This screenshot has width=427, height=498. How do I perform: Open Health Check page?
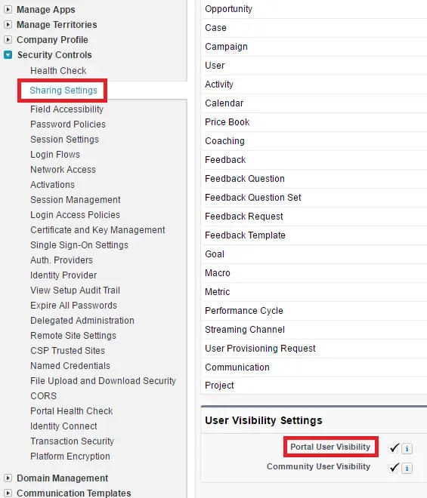[58, 70]
